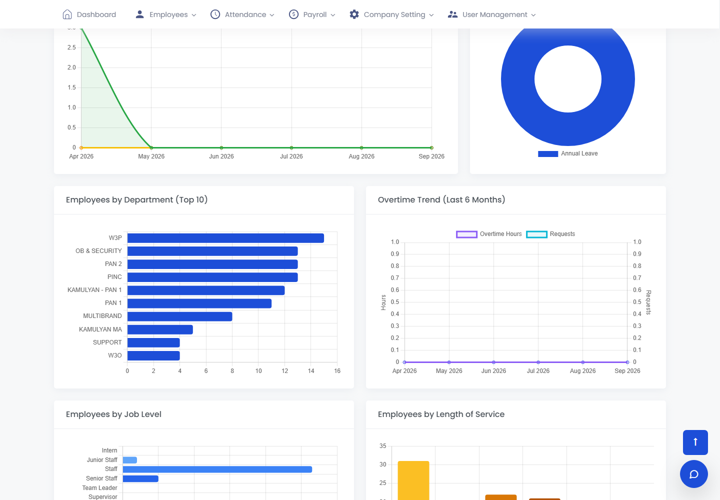Click the Staff job level bar
This screenshot has width=720, height=500.
pyautogui.click(x=217, y=469)
